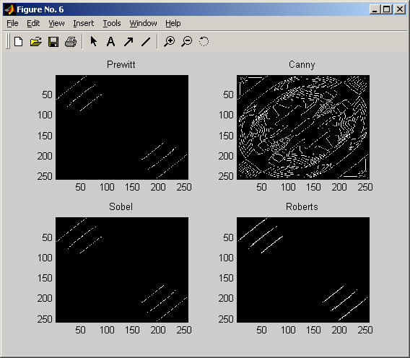Print the figure with the printer icon
The image size is (410, 358).
click(x=71, y=42)
